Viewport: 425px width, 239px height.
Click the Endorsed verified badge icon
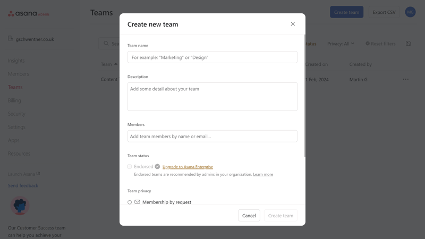(x=157, y=166)
